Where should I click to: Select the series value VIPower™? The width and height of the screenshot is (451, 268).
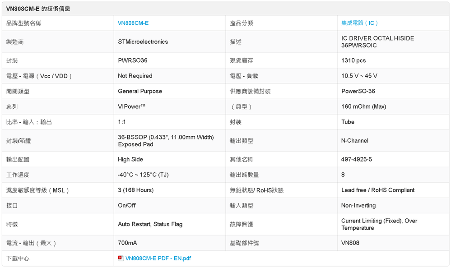(132, 106)
